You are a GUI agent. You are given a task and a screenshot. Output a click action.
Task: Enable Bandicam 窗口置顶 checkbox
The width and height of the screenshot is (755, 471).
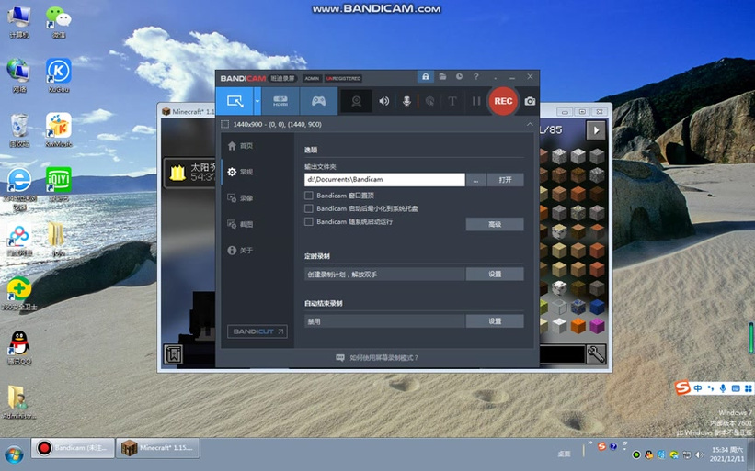pos(309,196)
